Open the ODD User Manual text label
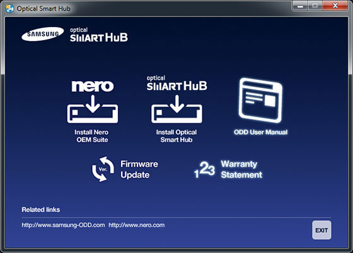The width and height of the screenshot is (353, 253). pos(261,132)
